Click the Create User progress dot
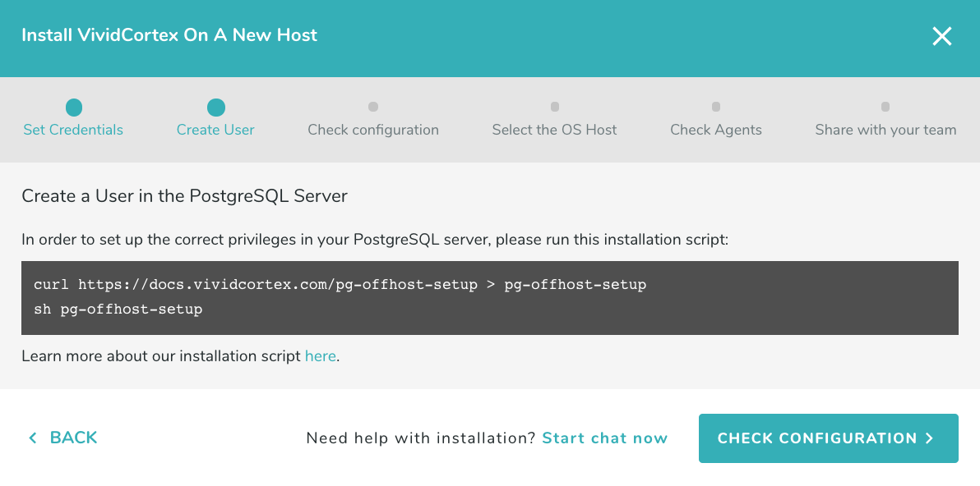The height and width of the screenshot is (486, 980). pos(215,107)
